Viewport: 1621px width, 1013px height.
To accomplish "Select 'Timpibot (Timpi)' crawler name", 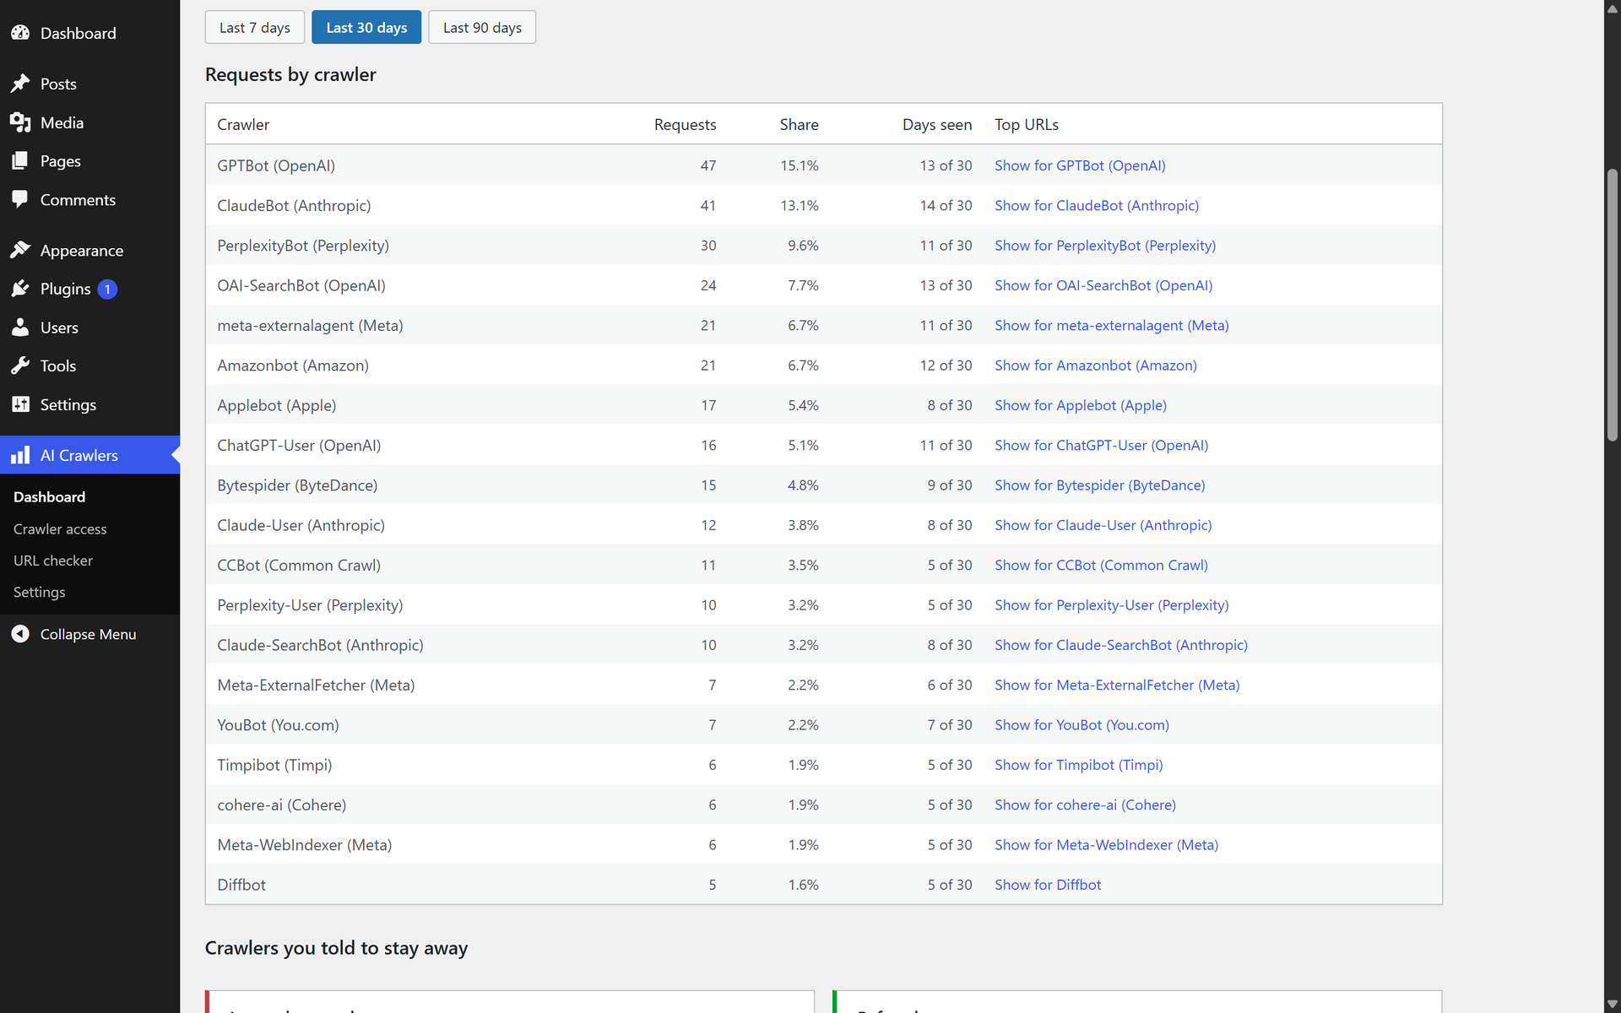I will 274,765.
